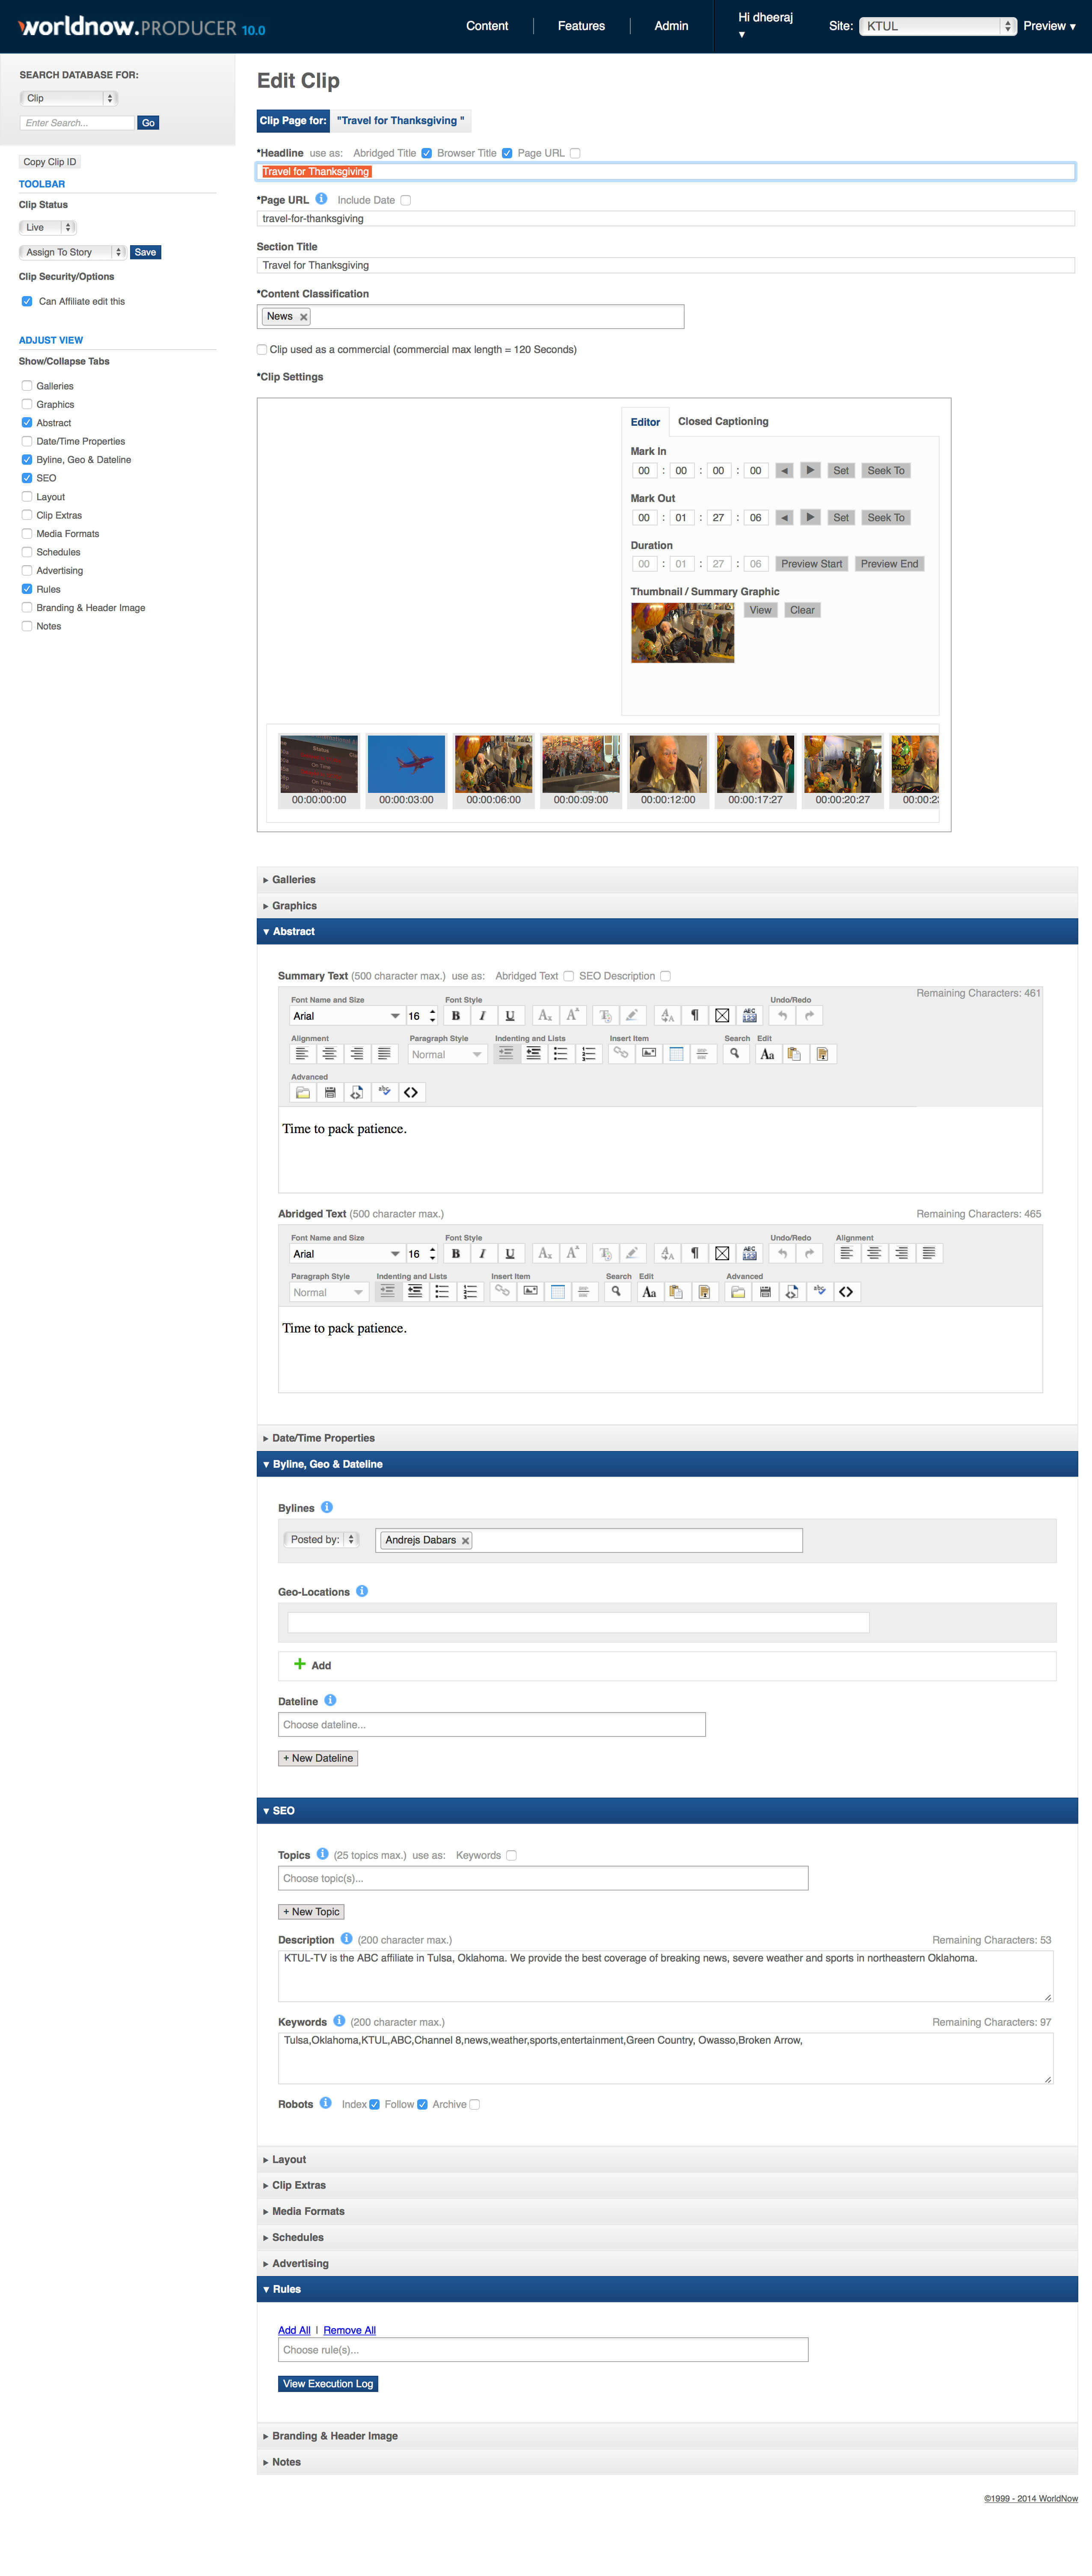Insert link in Summary Text editor
Image resolution: width=1092 pixels, height=2576 pixels.
(x=621, y=1054)
